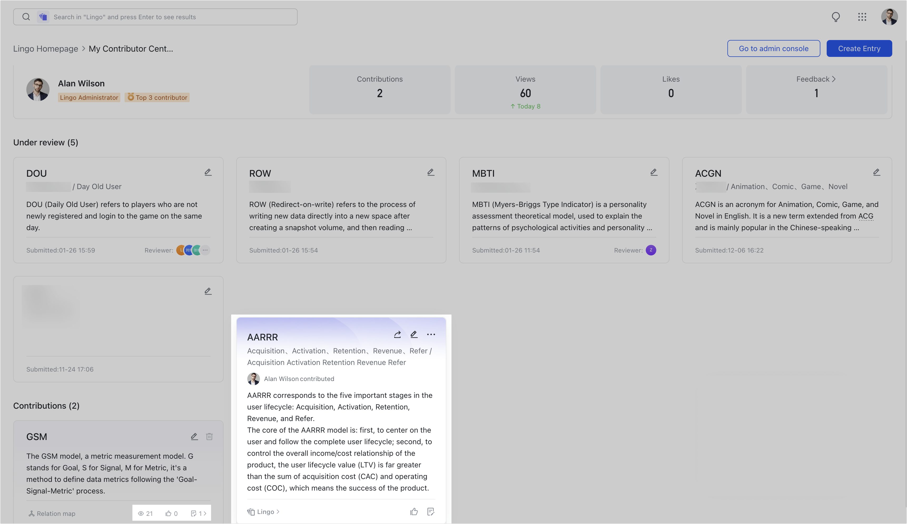This screenshot has height=524, width=907.
Task: Open the lightbulb tips icon in the top bar
Action: click(x=836, y=17)
